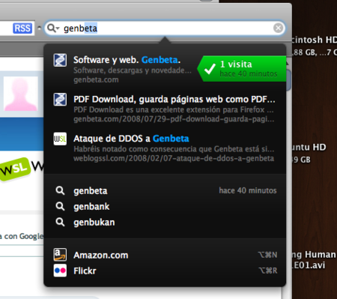This screenshot has width=337, height=299.
Task: Clear the genbeta search field text
Action: pyautogui.click(x=278, y=28)
